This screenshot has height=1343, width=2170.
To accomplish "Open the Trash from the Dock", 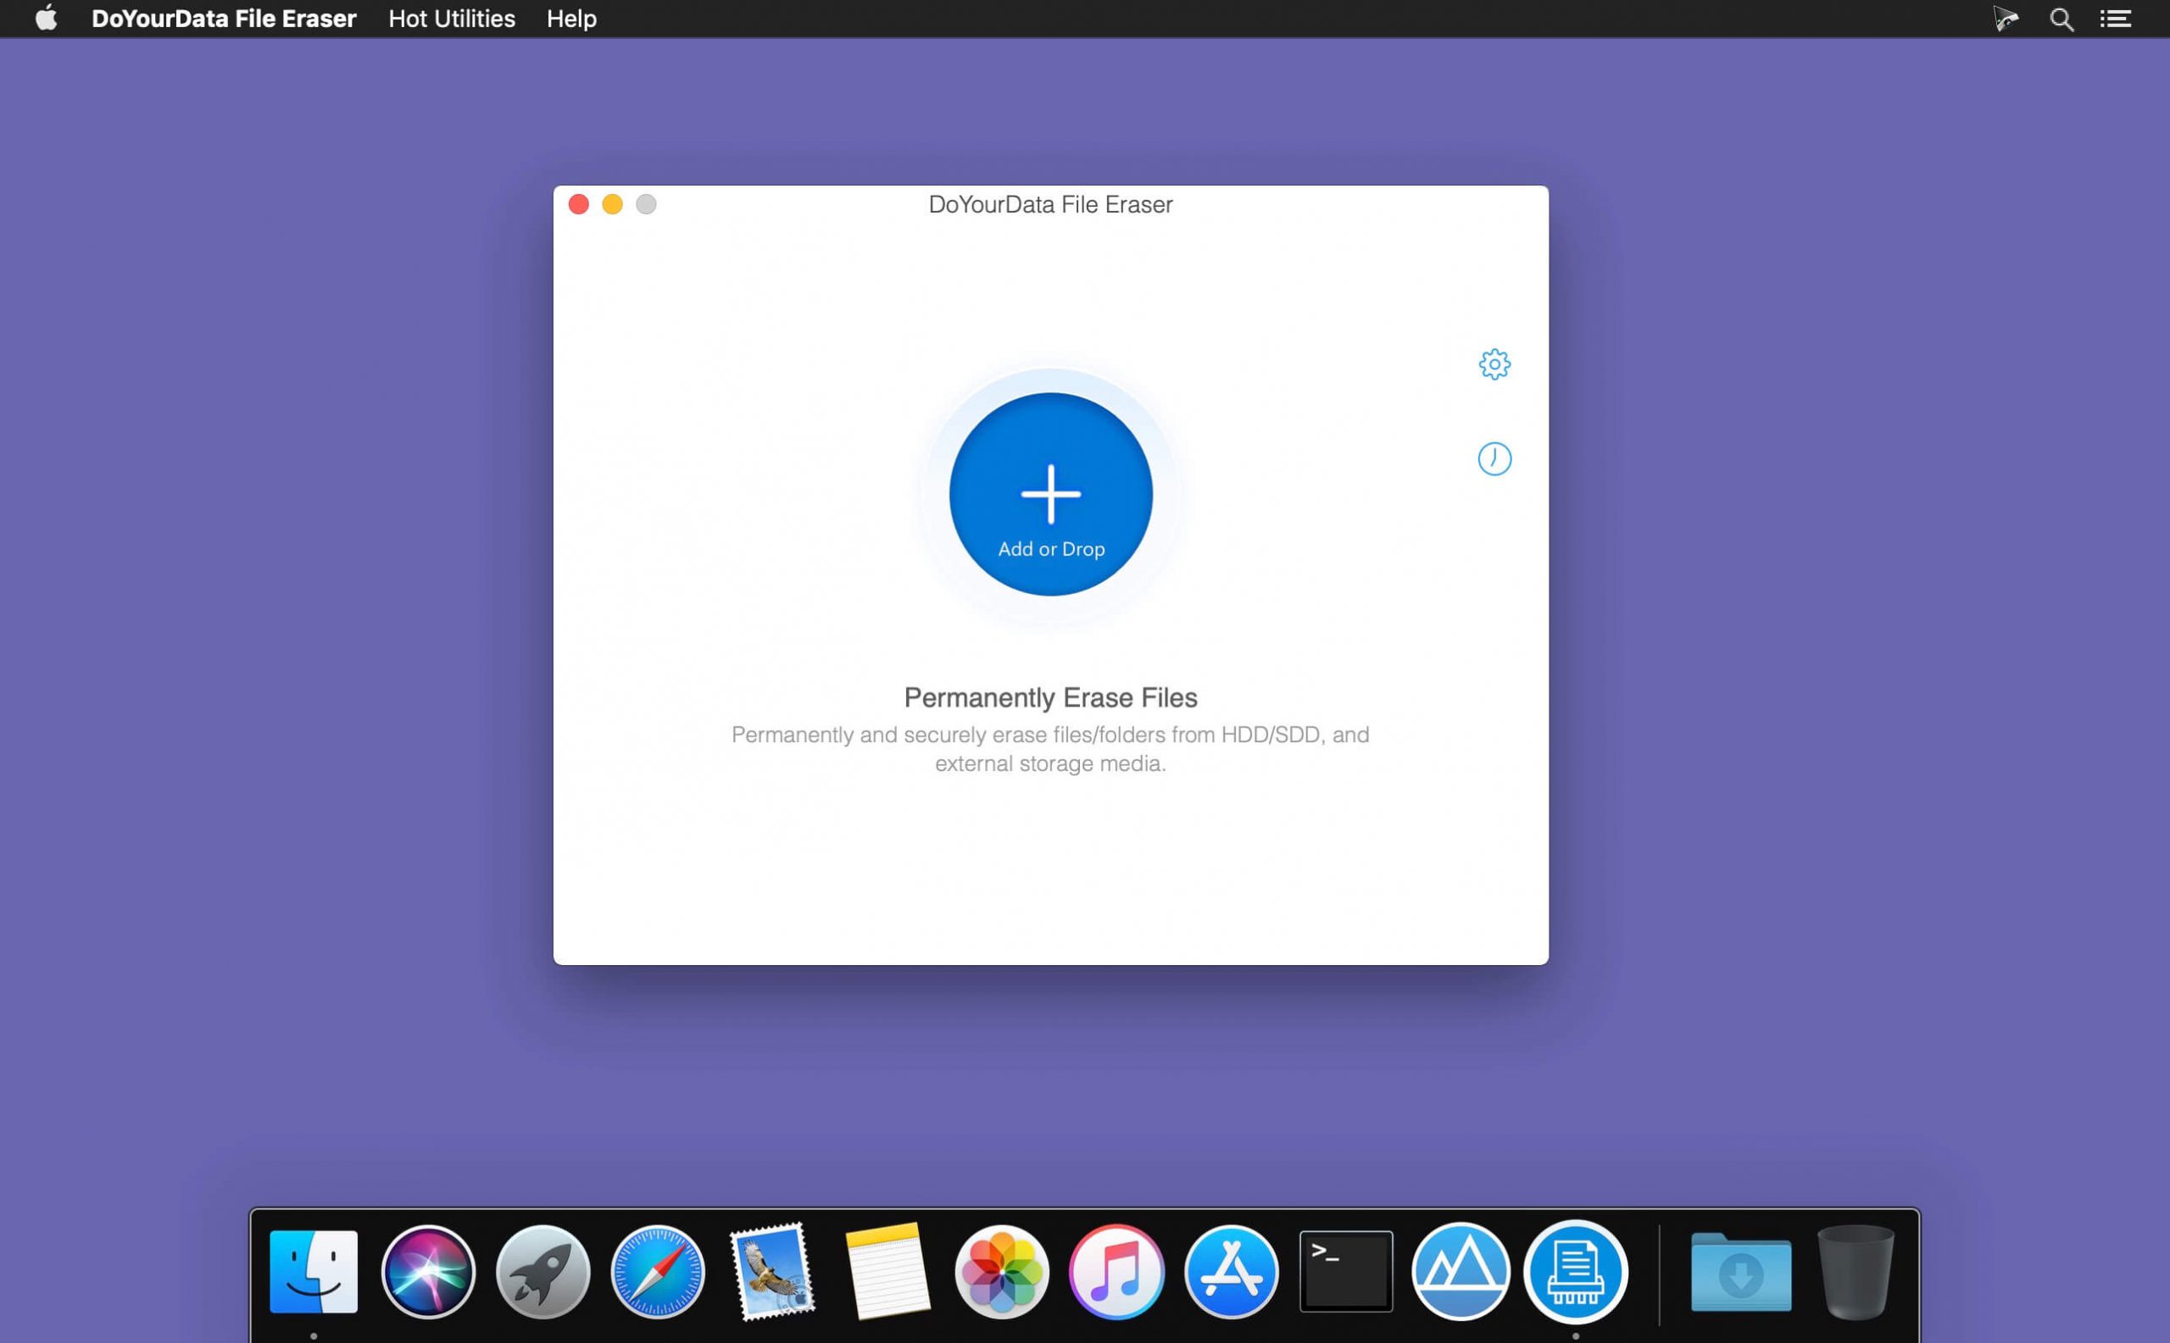I will (1861, 1272).
